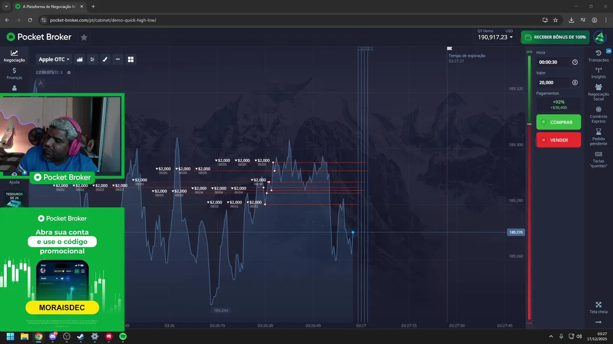This screenshot has height=344, width=613.
Task: Collapse the right sidebar with the arrow
Action: 598,322
